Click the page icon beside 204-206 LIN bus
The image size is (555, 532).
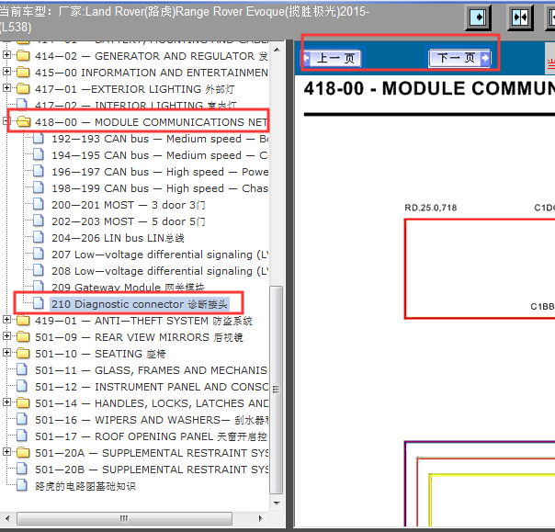click(39, 237)
